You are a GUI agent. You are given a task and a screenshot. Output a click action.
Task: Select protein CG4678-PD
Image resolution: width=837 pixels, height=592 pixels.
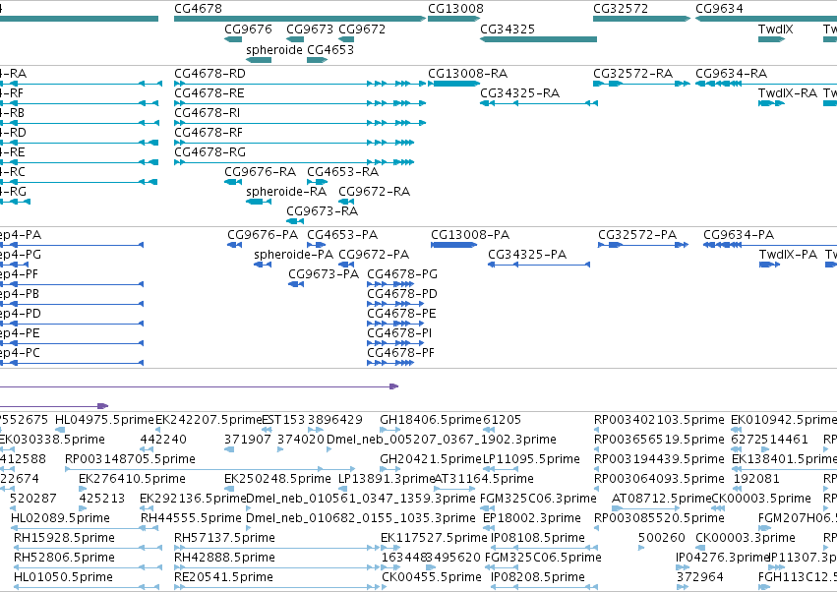395,304
